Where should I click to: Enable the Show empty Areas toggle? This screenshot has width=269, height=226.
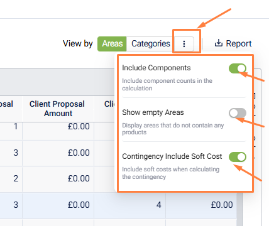(238, 113)
